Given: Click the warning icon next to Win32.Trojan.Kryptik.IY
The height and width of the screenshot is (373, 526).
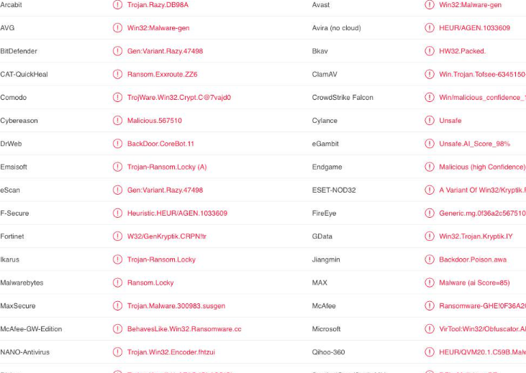Looking at the screenshot, I should coord(430,236).
